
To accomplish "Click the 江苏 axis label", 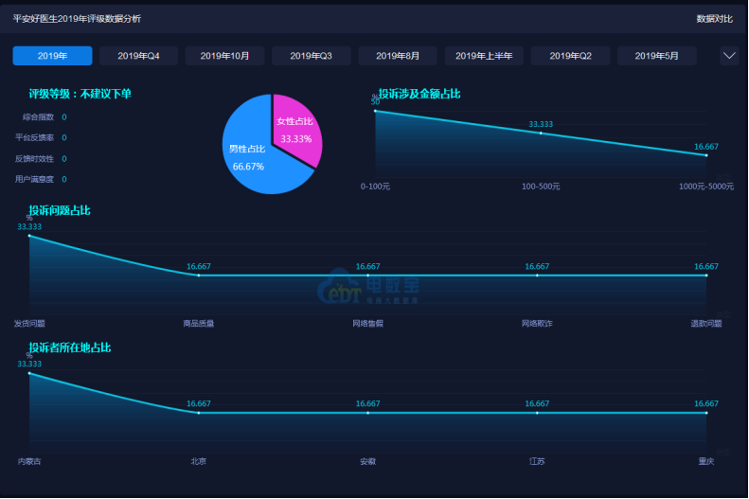I will pyautogui.click(x=537, y=461).
